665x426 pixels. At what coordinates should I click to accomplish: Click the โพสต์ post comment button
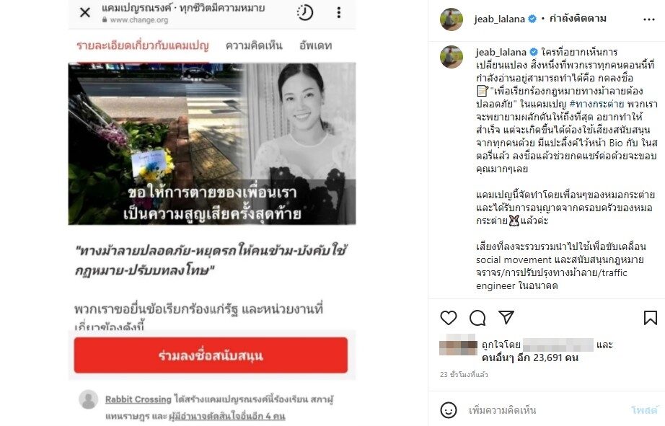pyautogui.click(x=644, y=410)
